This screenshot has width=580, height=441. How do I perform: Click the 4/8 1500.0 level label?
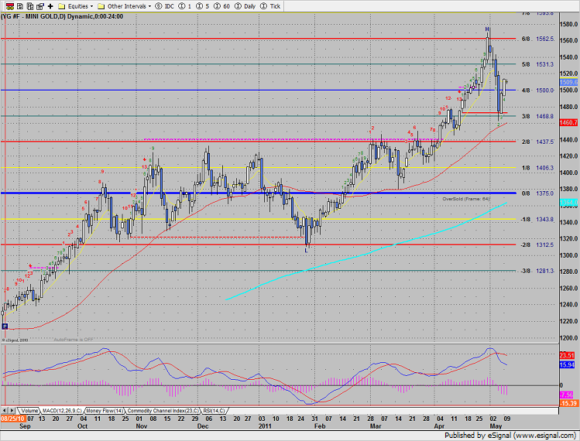tap(538, 91)
